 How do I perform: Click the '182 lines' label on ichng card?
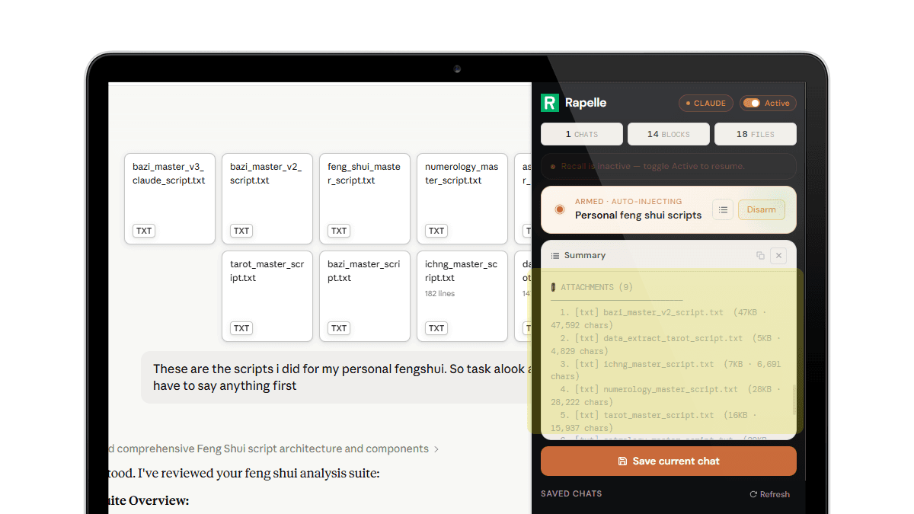point(440,293)
